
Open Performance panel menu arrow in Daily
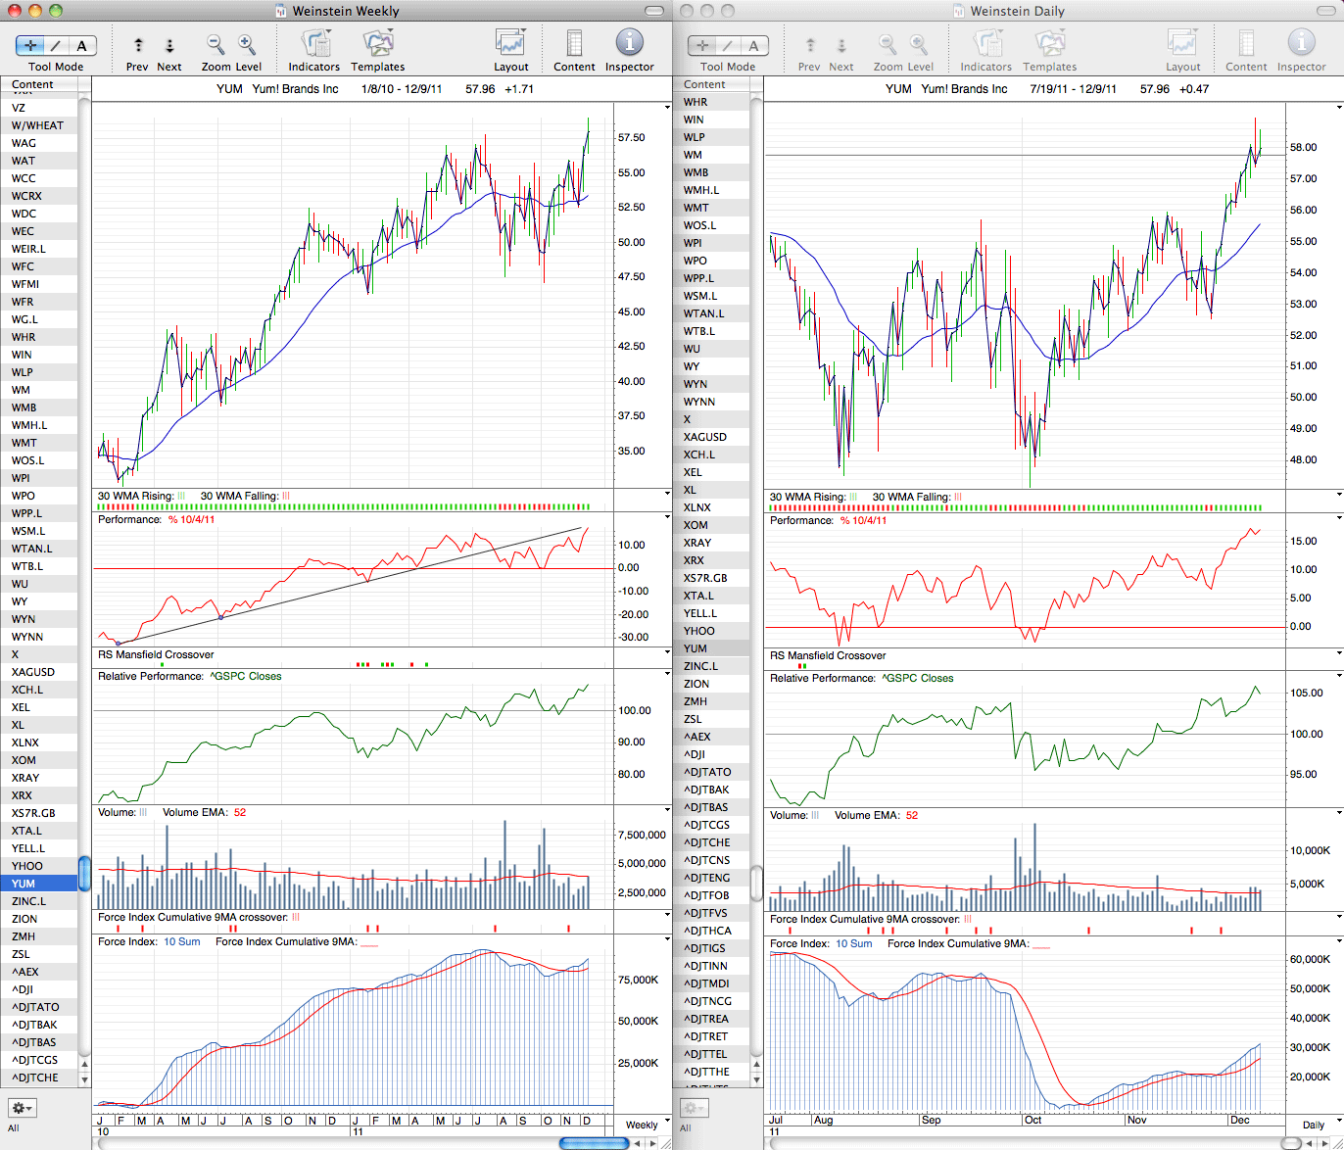[1339, 519]
